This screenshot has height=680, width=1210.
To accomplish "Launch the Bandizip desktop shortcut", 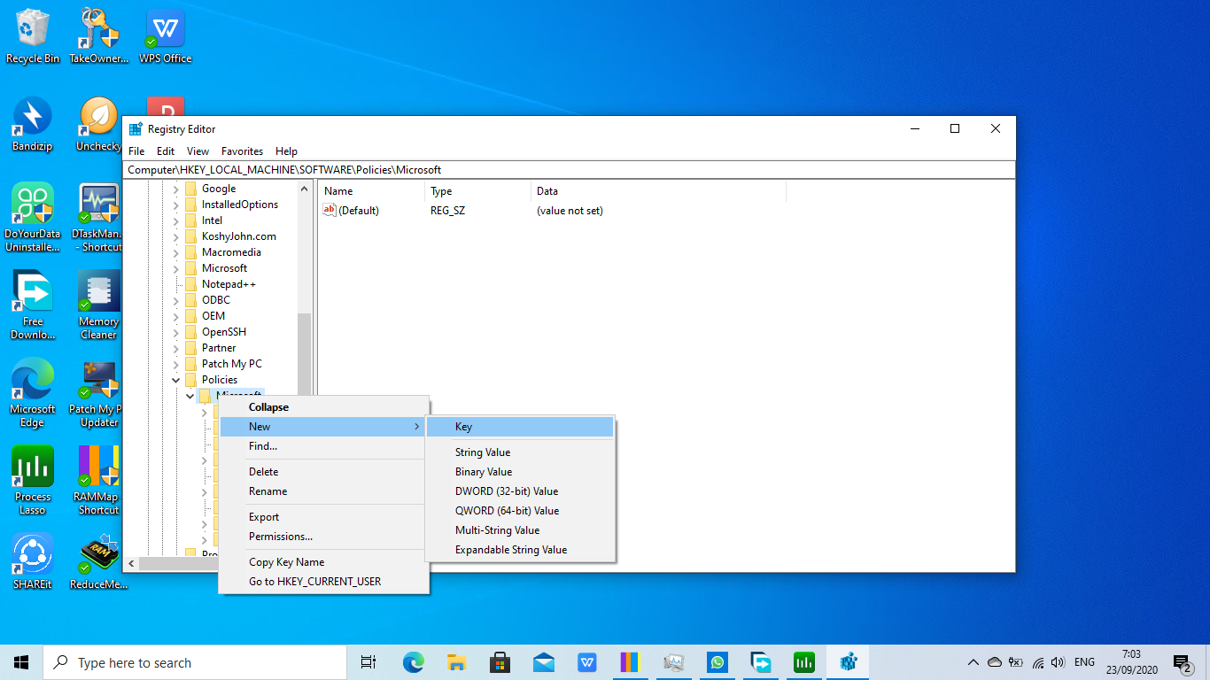I will point(33,125).
